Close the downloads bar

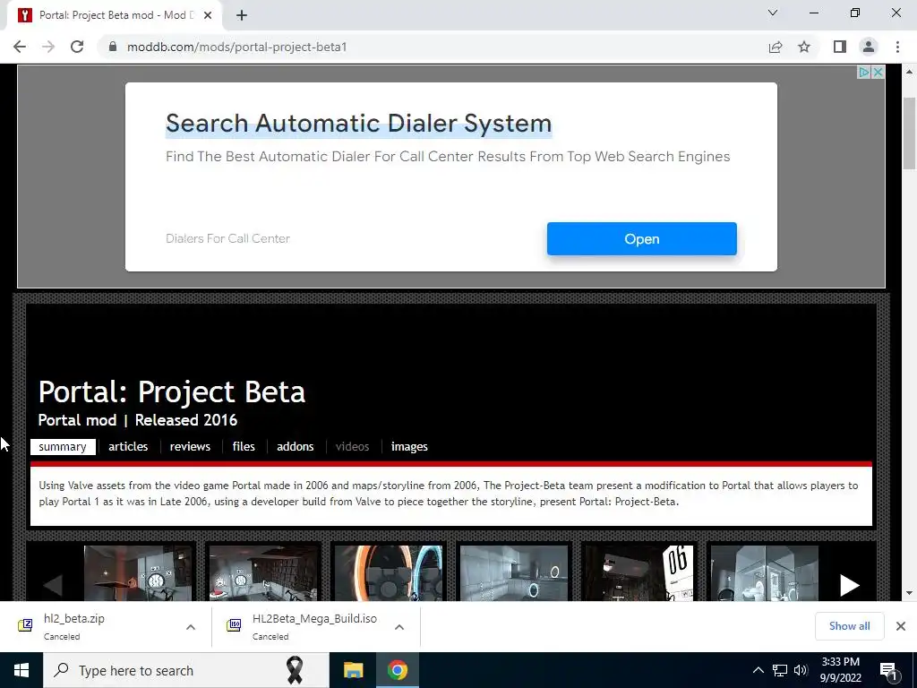(901, 626)
